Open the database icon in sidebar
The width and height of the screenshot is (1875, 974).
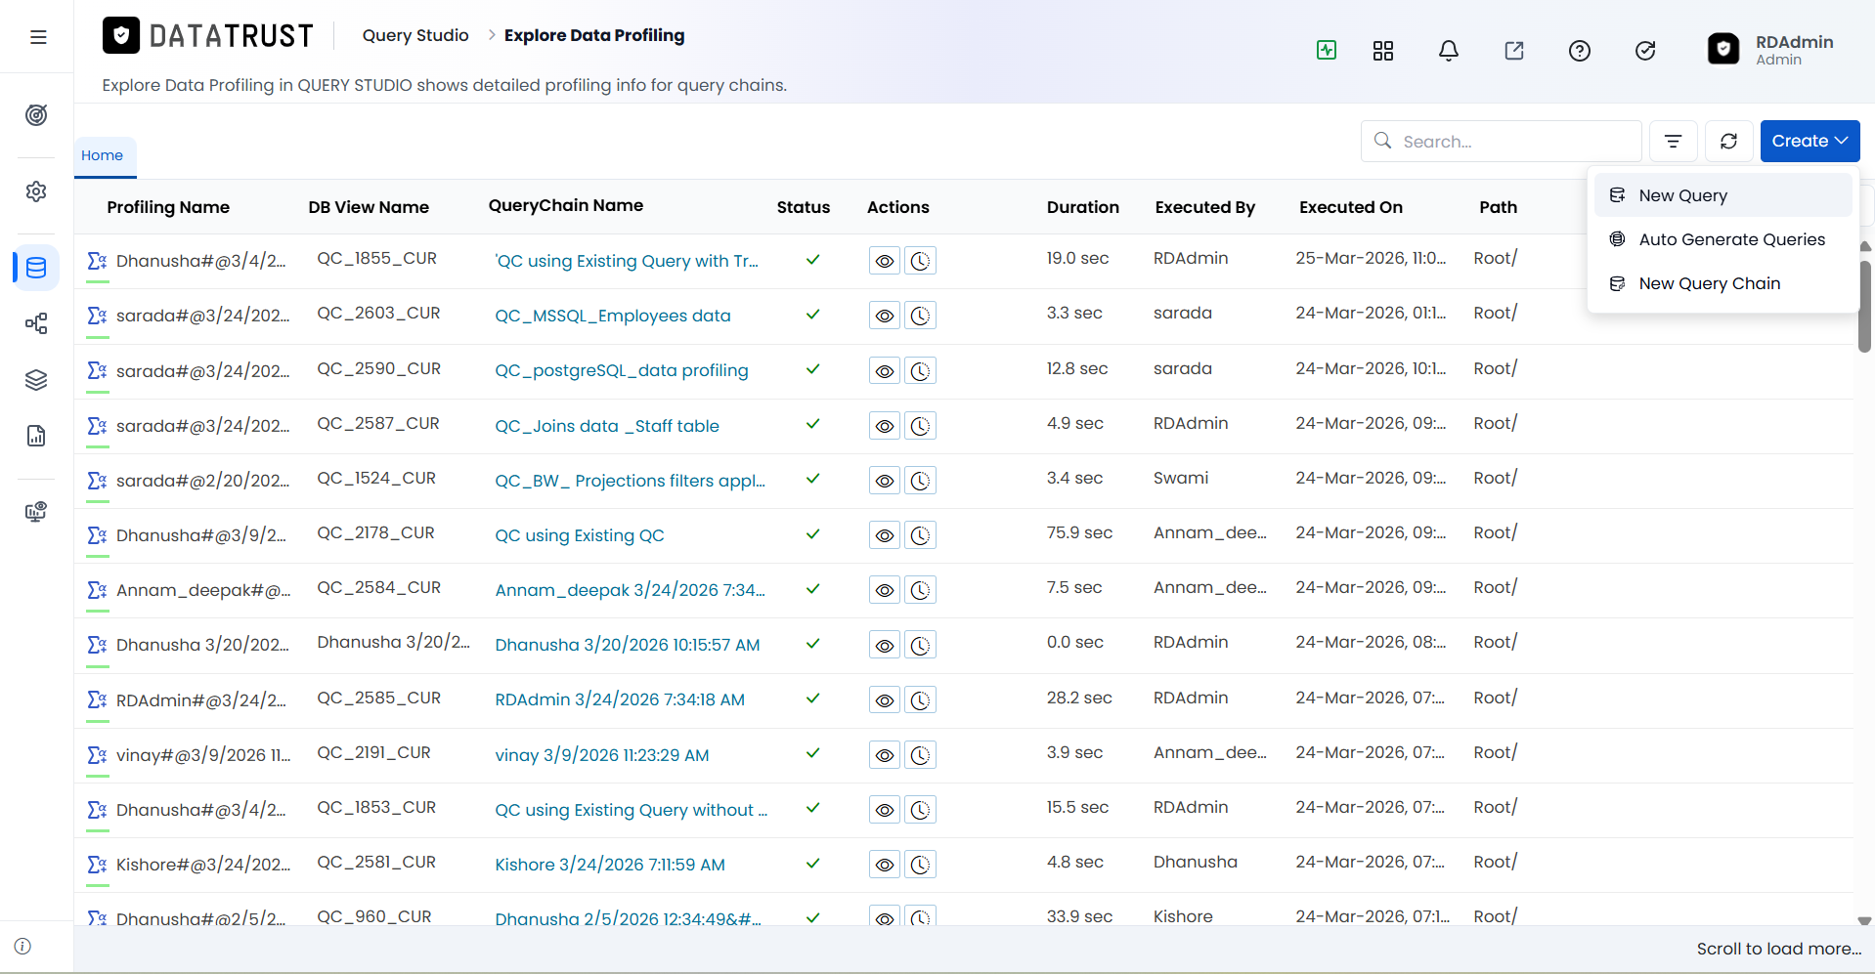pyautogui.click(x=36, y=268)
